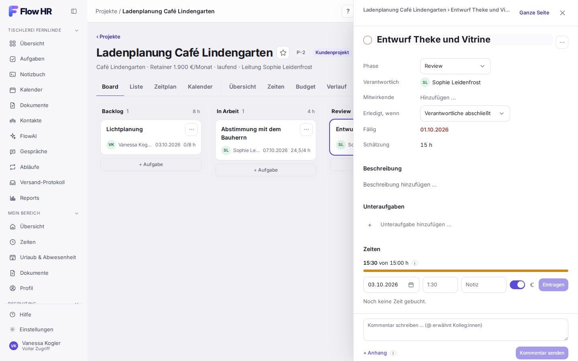Screen dimensions: 578x361
Task: Show info about booked time
Action: 415,263
